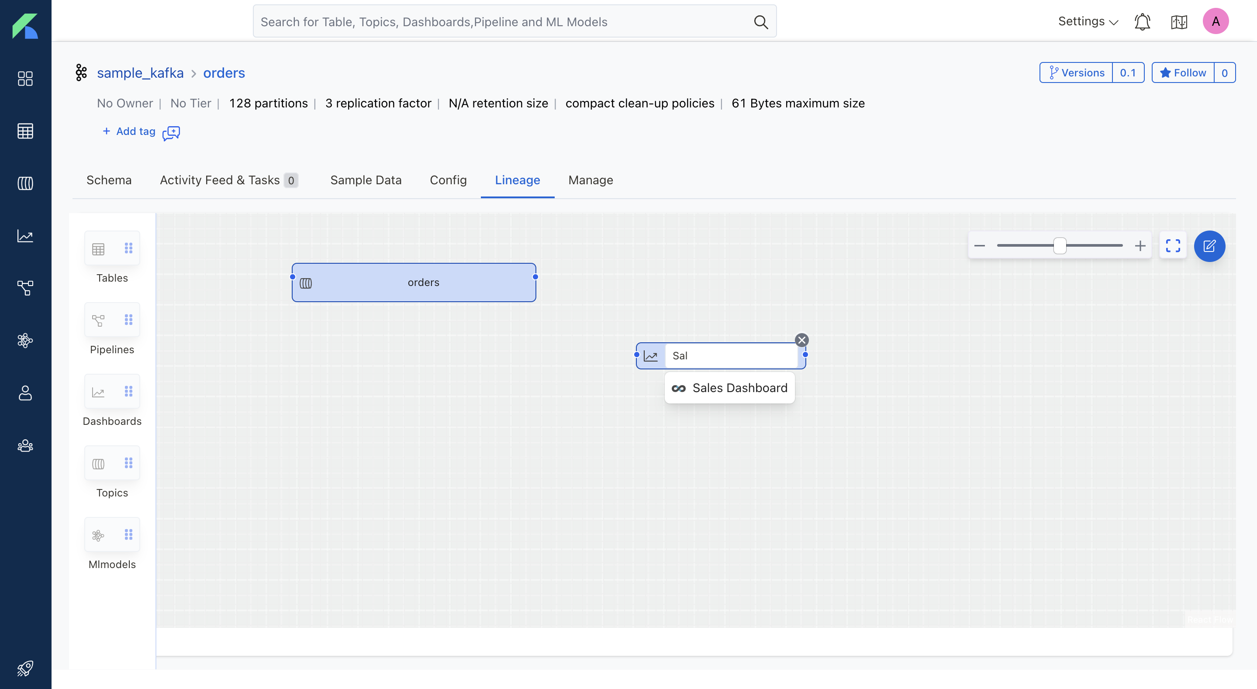Viewport: 1257px width, 689px height.
Task: Open the Tables icon in left sidebar
Action: click(x=25, y=131)
